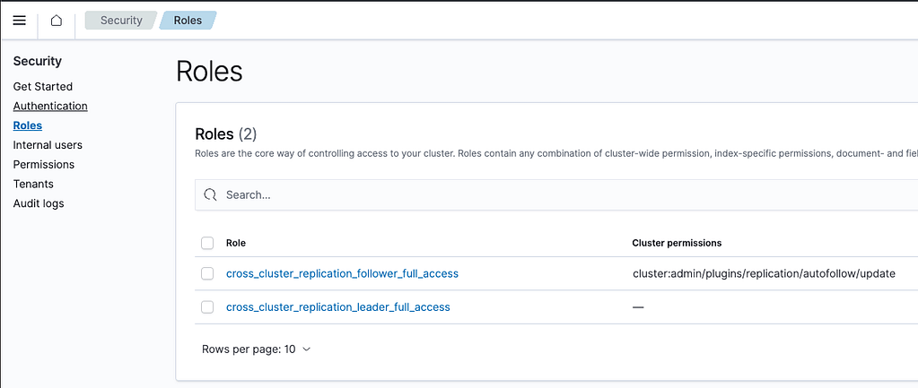The height and width of the screenshot is (388, 918).
Task: Check the cross_cluster_replication_leader_full_access row checkbox
Action: tap(207, 307)
